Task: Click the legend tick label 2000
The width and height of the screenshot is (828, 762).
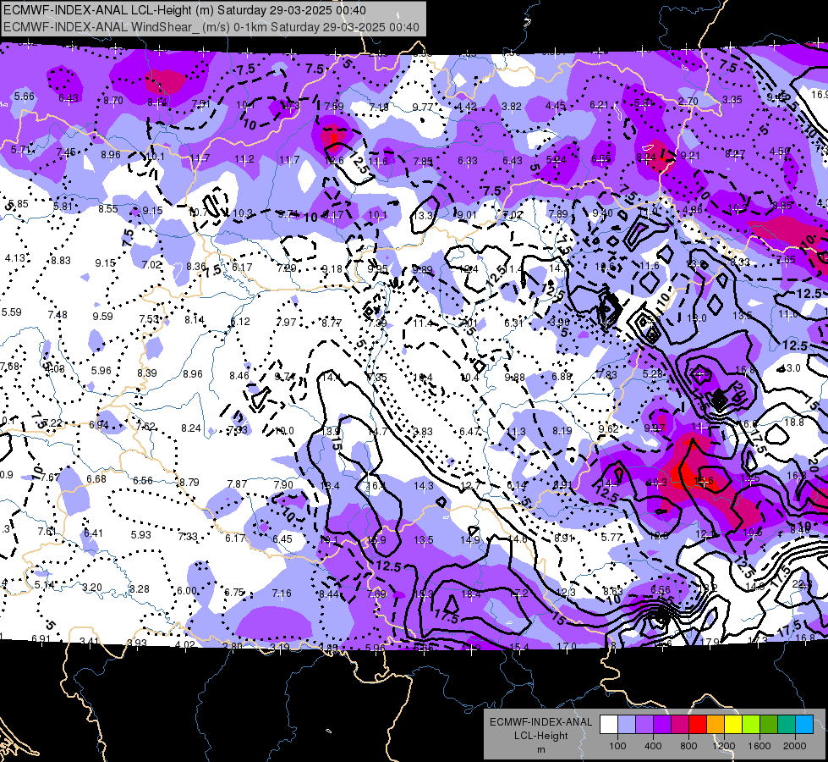Action: (x=795, y=746)
